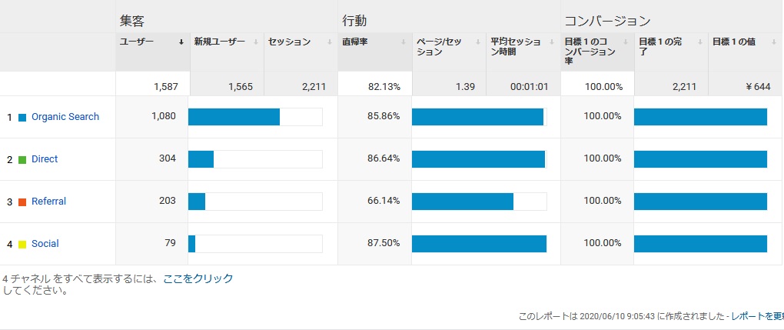Screen dimensions: 784x330
Task: Click the green Direct color square
Action: [x=22, y=160]
